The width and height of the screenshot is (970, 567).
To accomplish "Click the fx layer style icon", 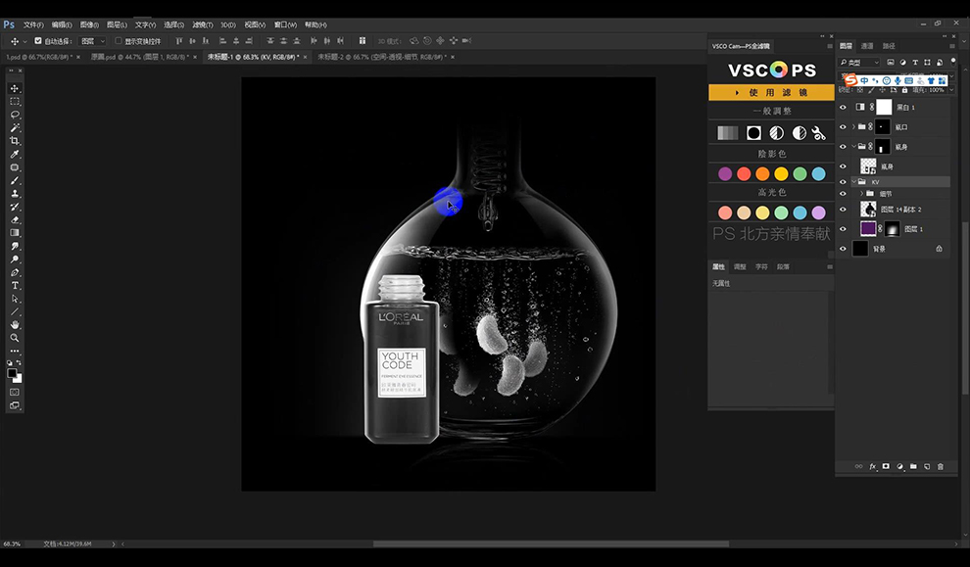I will pos(873,467).
